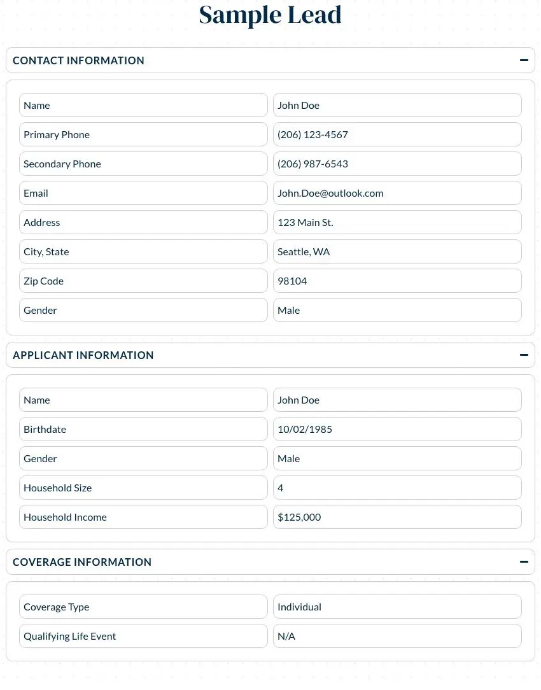Click the Email label field
Viewport: 541px width, 690px height.
click(x=143, y=193)
